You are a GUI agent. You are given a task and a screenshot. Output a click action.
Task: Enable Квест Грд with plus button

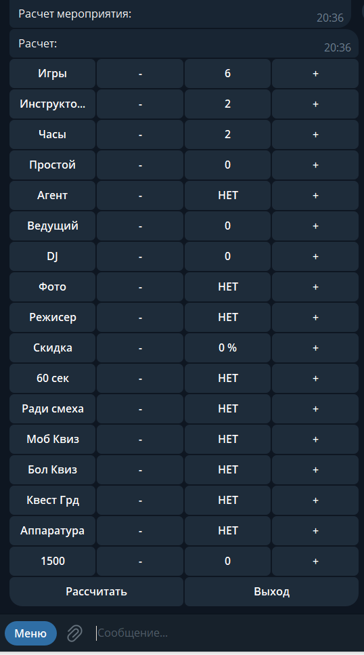click(x=315, y=501)
